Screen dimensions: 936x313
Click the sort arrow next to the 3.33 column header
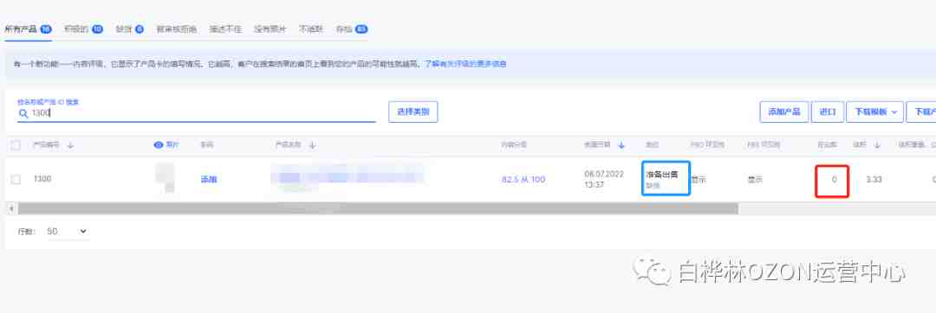[877, 144]
